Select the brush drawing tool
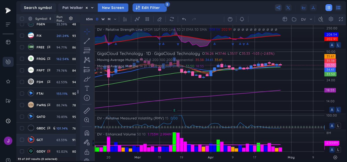347x162 pixels. (x=87, y=79)
